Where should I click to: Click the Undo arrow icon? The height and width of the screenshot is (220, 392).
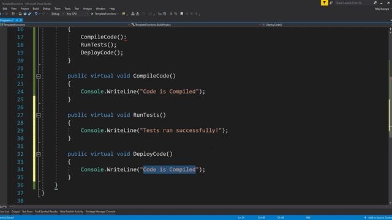click(36, 14)
